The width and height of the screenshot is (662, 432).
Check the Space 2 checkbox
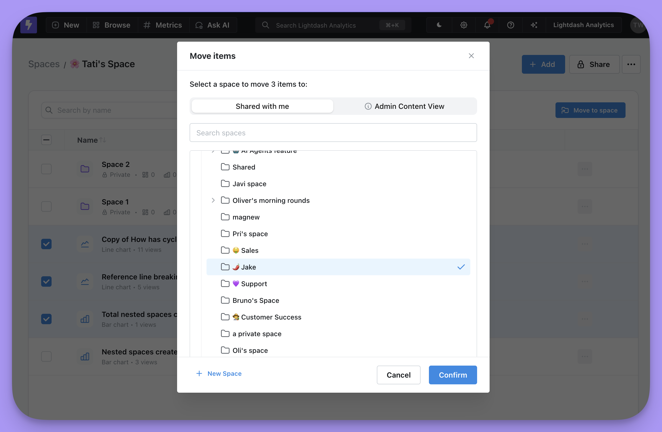[x=46, y=169]
